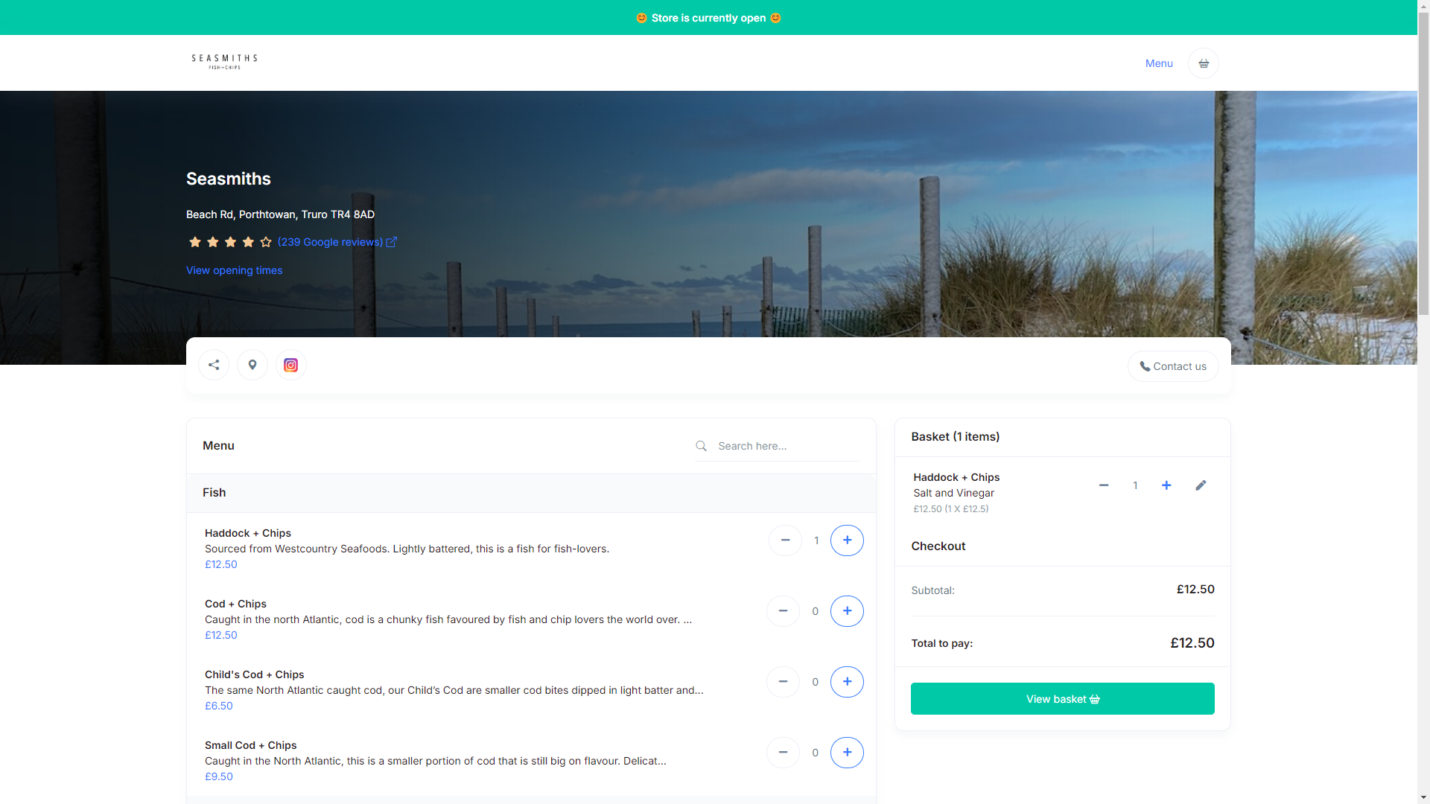Add one Small Cod + Chips

click(x=847, y=753)
